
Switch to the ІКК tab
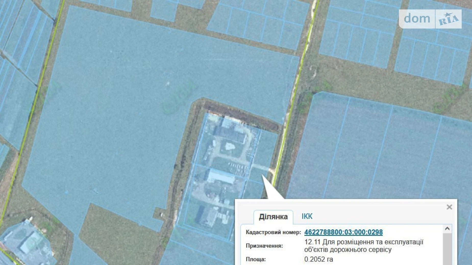click(307, 216)
